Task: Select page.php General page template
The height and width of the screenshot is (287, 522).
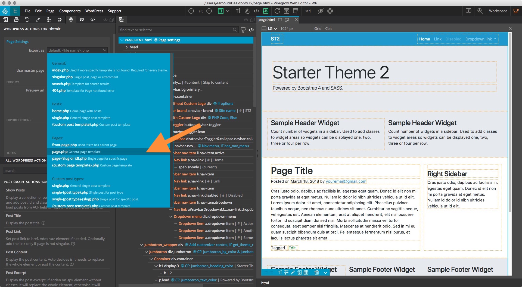Action: [109, 152]
